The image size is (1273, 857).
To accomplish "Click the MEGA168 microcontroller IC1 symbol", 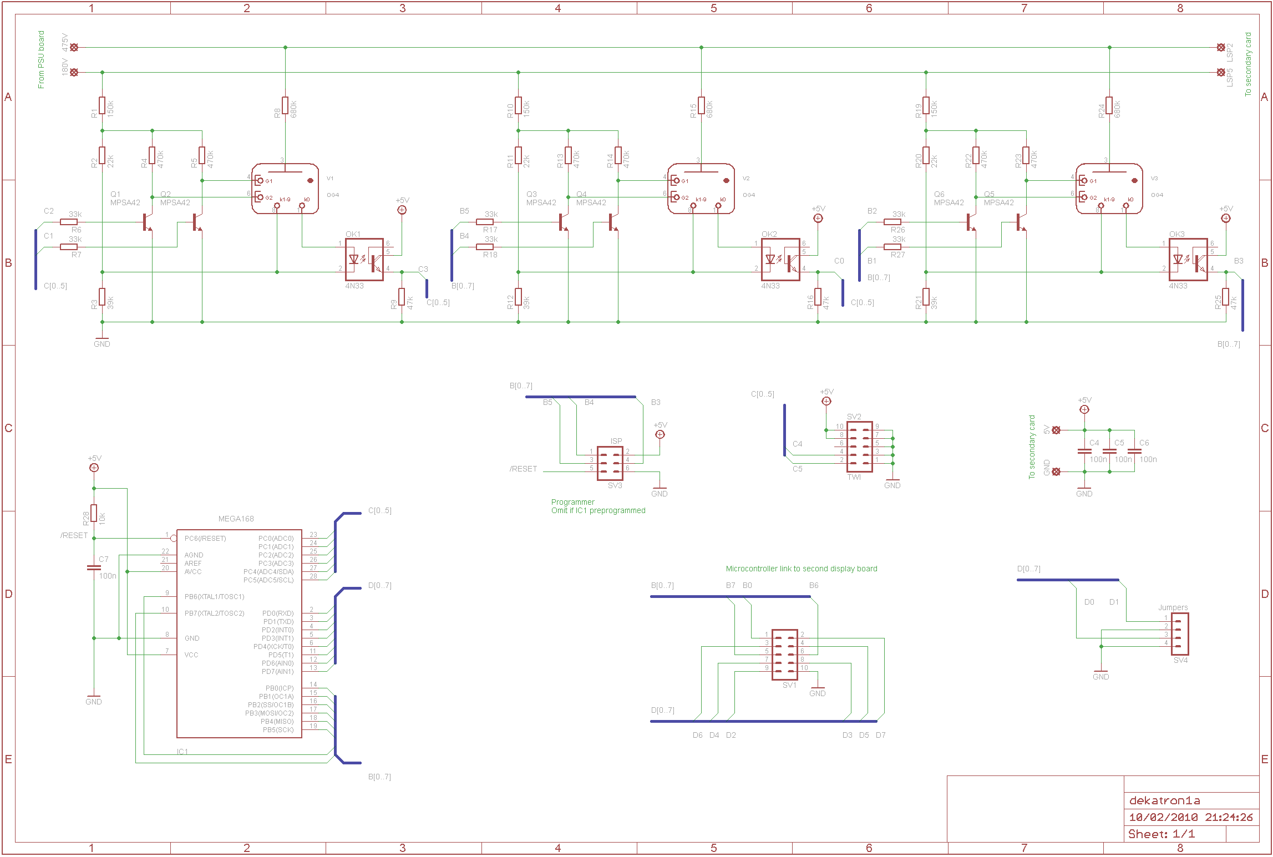I will [239, 633].
